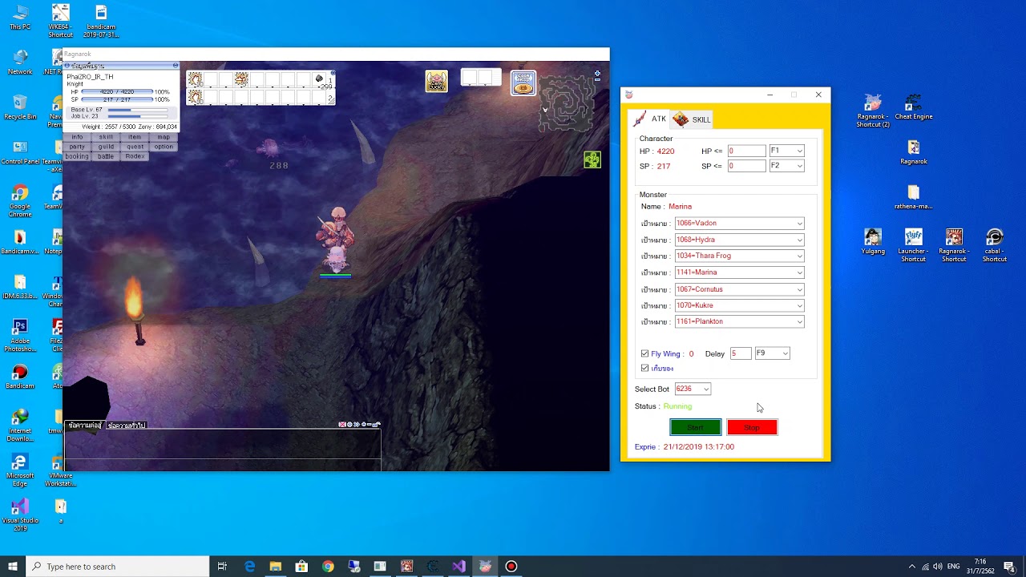Expand the 1161=Plankton target dropdown
This screenshot has height=577, width=1026.
[739, 321]
